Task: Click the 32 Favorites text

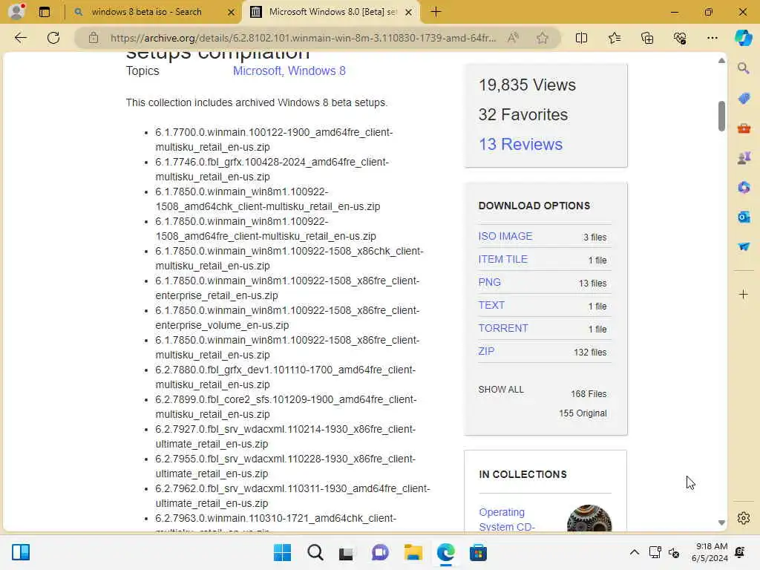Action: pyautogui.click(x=523, y=114)
